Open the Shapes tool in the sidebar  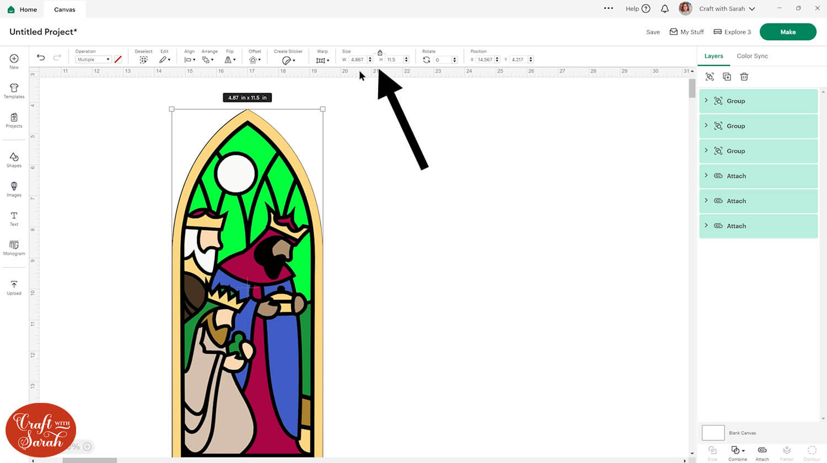(14, 160)
